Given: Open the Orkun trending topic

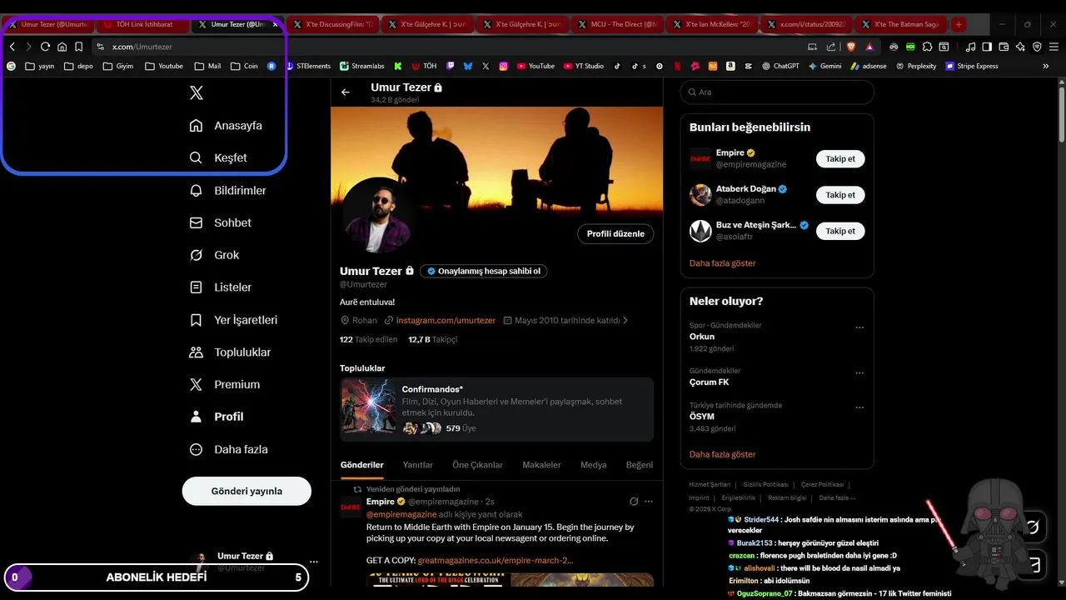Looking at the screenshot, I should (702, 337).
